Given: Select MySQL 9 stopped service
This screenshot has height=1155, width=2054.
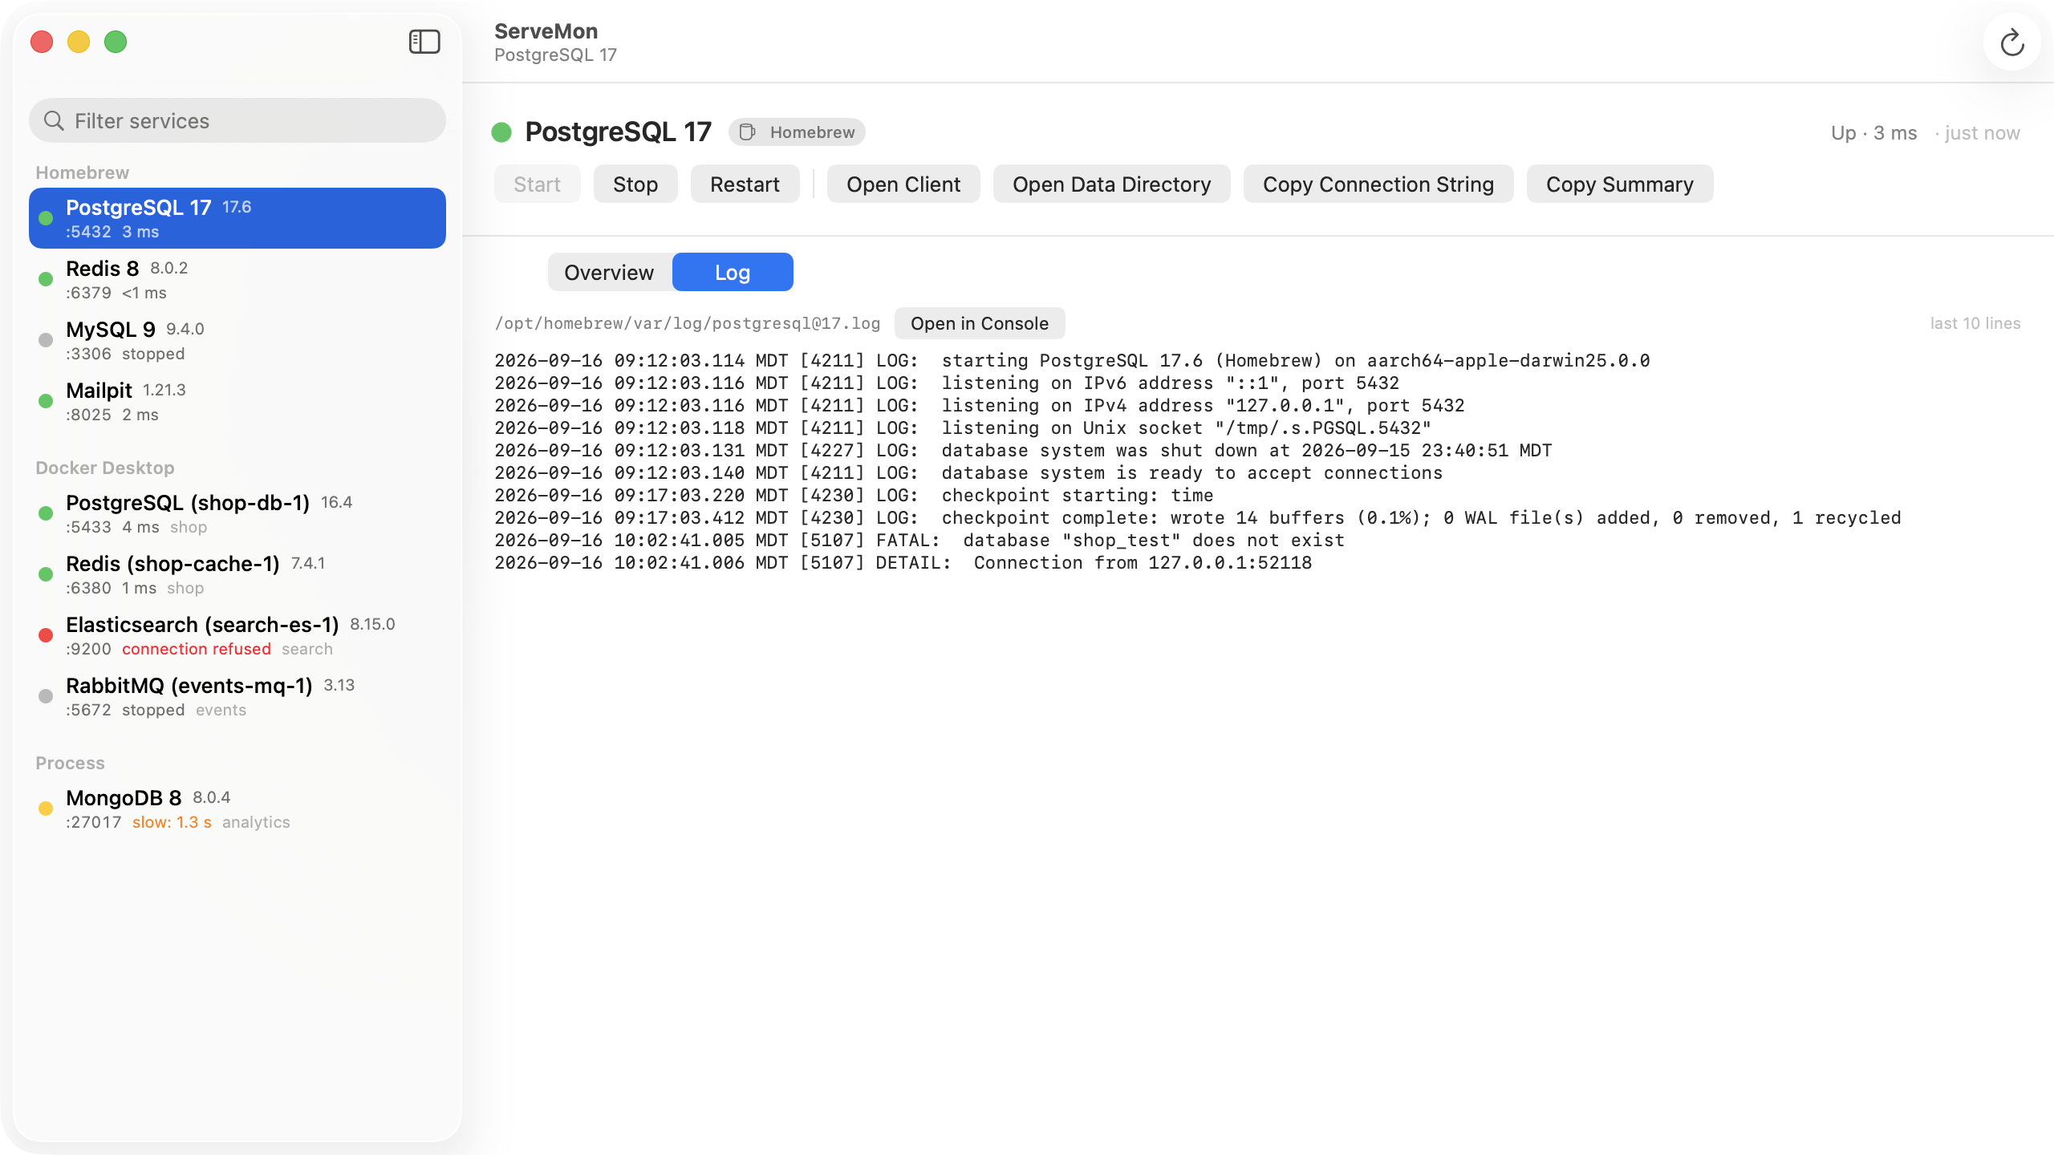Looking at the screenshot, I should [237, 340].
